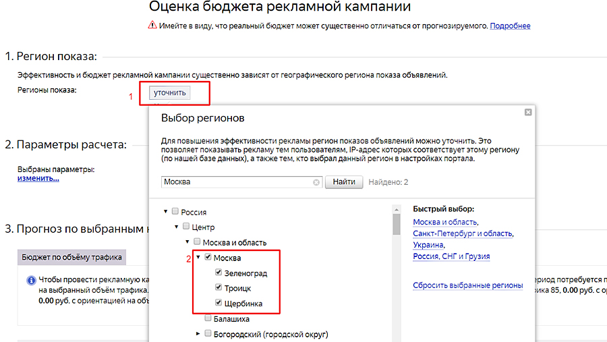Expand the Богородский городской округ node
Image resolution: width=607 pixels, height=342 pixels.
tap(198, 334)
